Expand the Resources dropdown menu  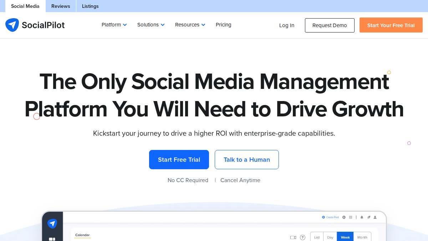click(190, 25)
